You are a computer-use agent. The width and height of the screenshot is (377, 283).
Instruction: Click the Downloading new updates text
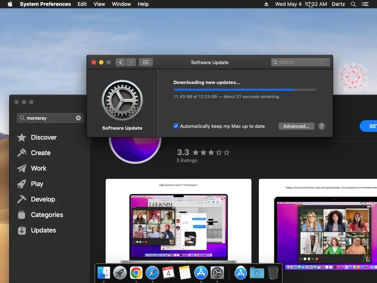tap(207, 82)
